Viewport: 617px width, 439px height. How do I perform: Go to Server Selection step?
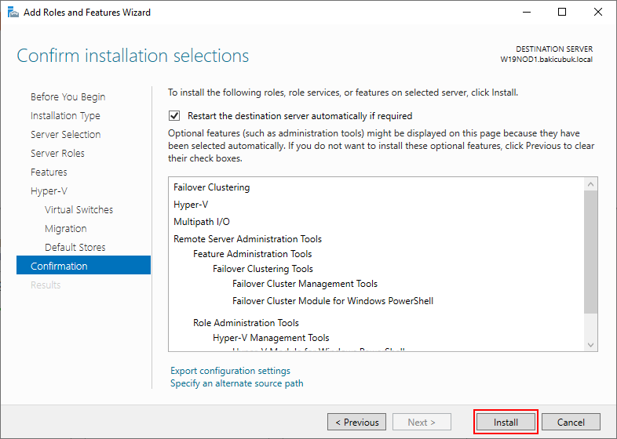(x=66, y=134)
